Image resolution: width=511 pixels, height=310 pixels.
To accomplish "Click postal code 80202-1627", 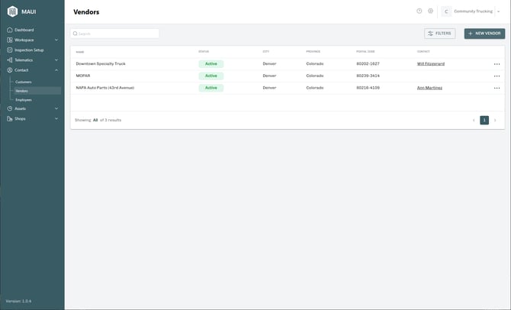I will coord(368,64).
